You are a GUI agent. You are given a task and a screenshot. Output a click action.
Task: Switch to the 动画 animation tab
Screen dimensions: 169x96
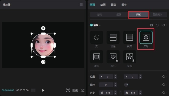103,5
